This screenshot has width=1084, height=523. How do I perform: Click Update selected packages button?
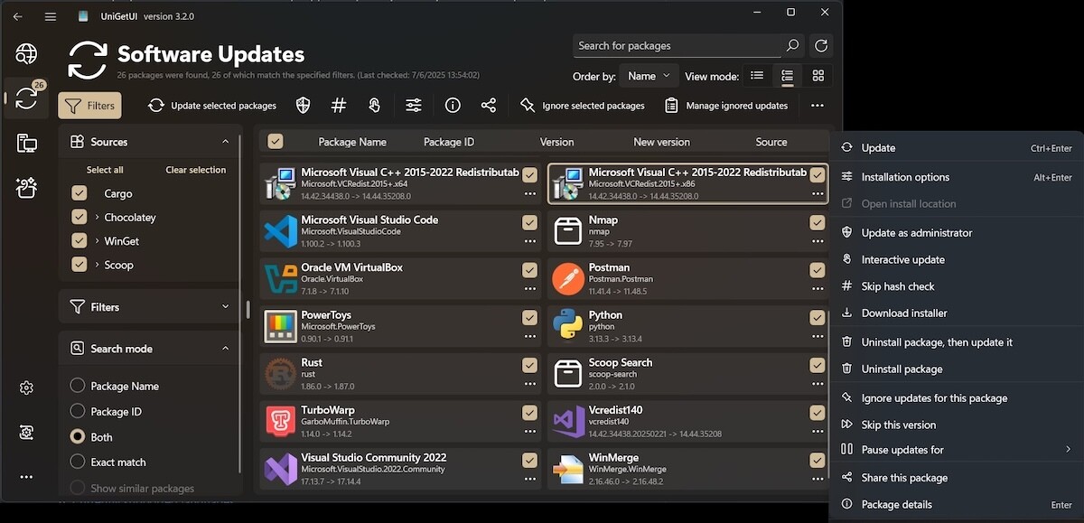click(212, 106)
